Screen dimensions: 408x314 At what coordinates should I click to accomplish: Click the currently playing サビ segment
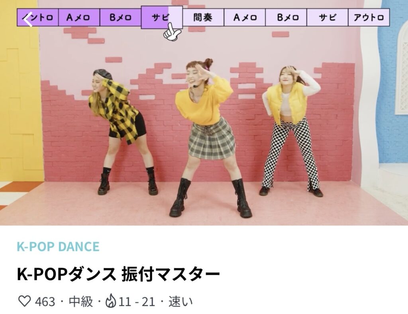tap(162, 17)
